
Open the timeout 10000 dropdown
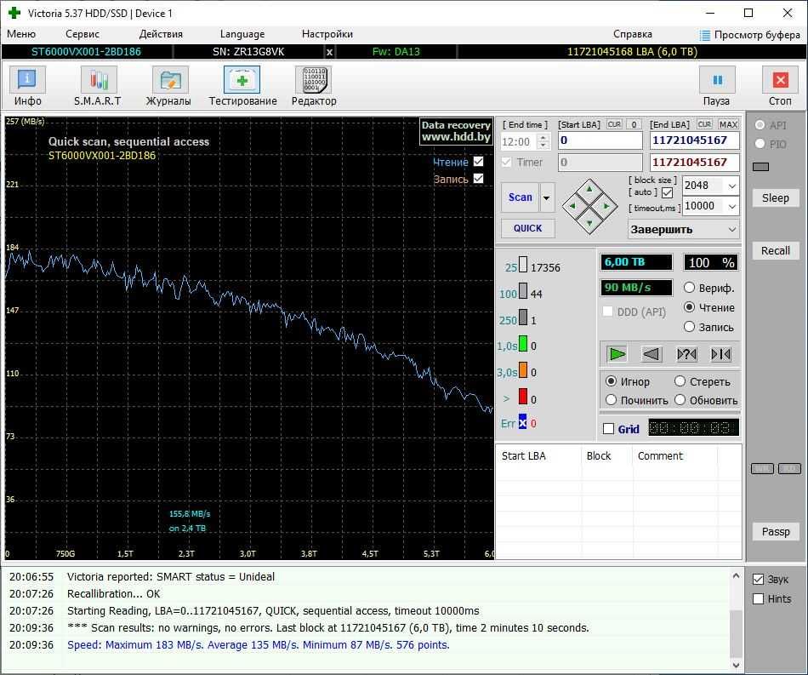[731, 206]
